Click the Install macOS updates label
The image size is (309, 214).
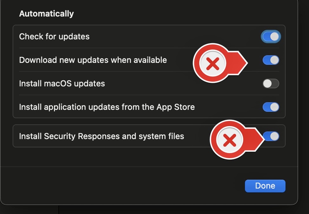[62, 84]
